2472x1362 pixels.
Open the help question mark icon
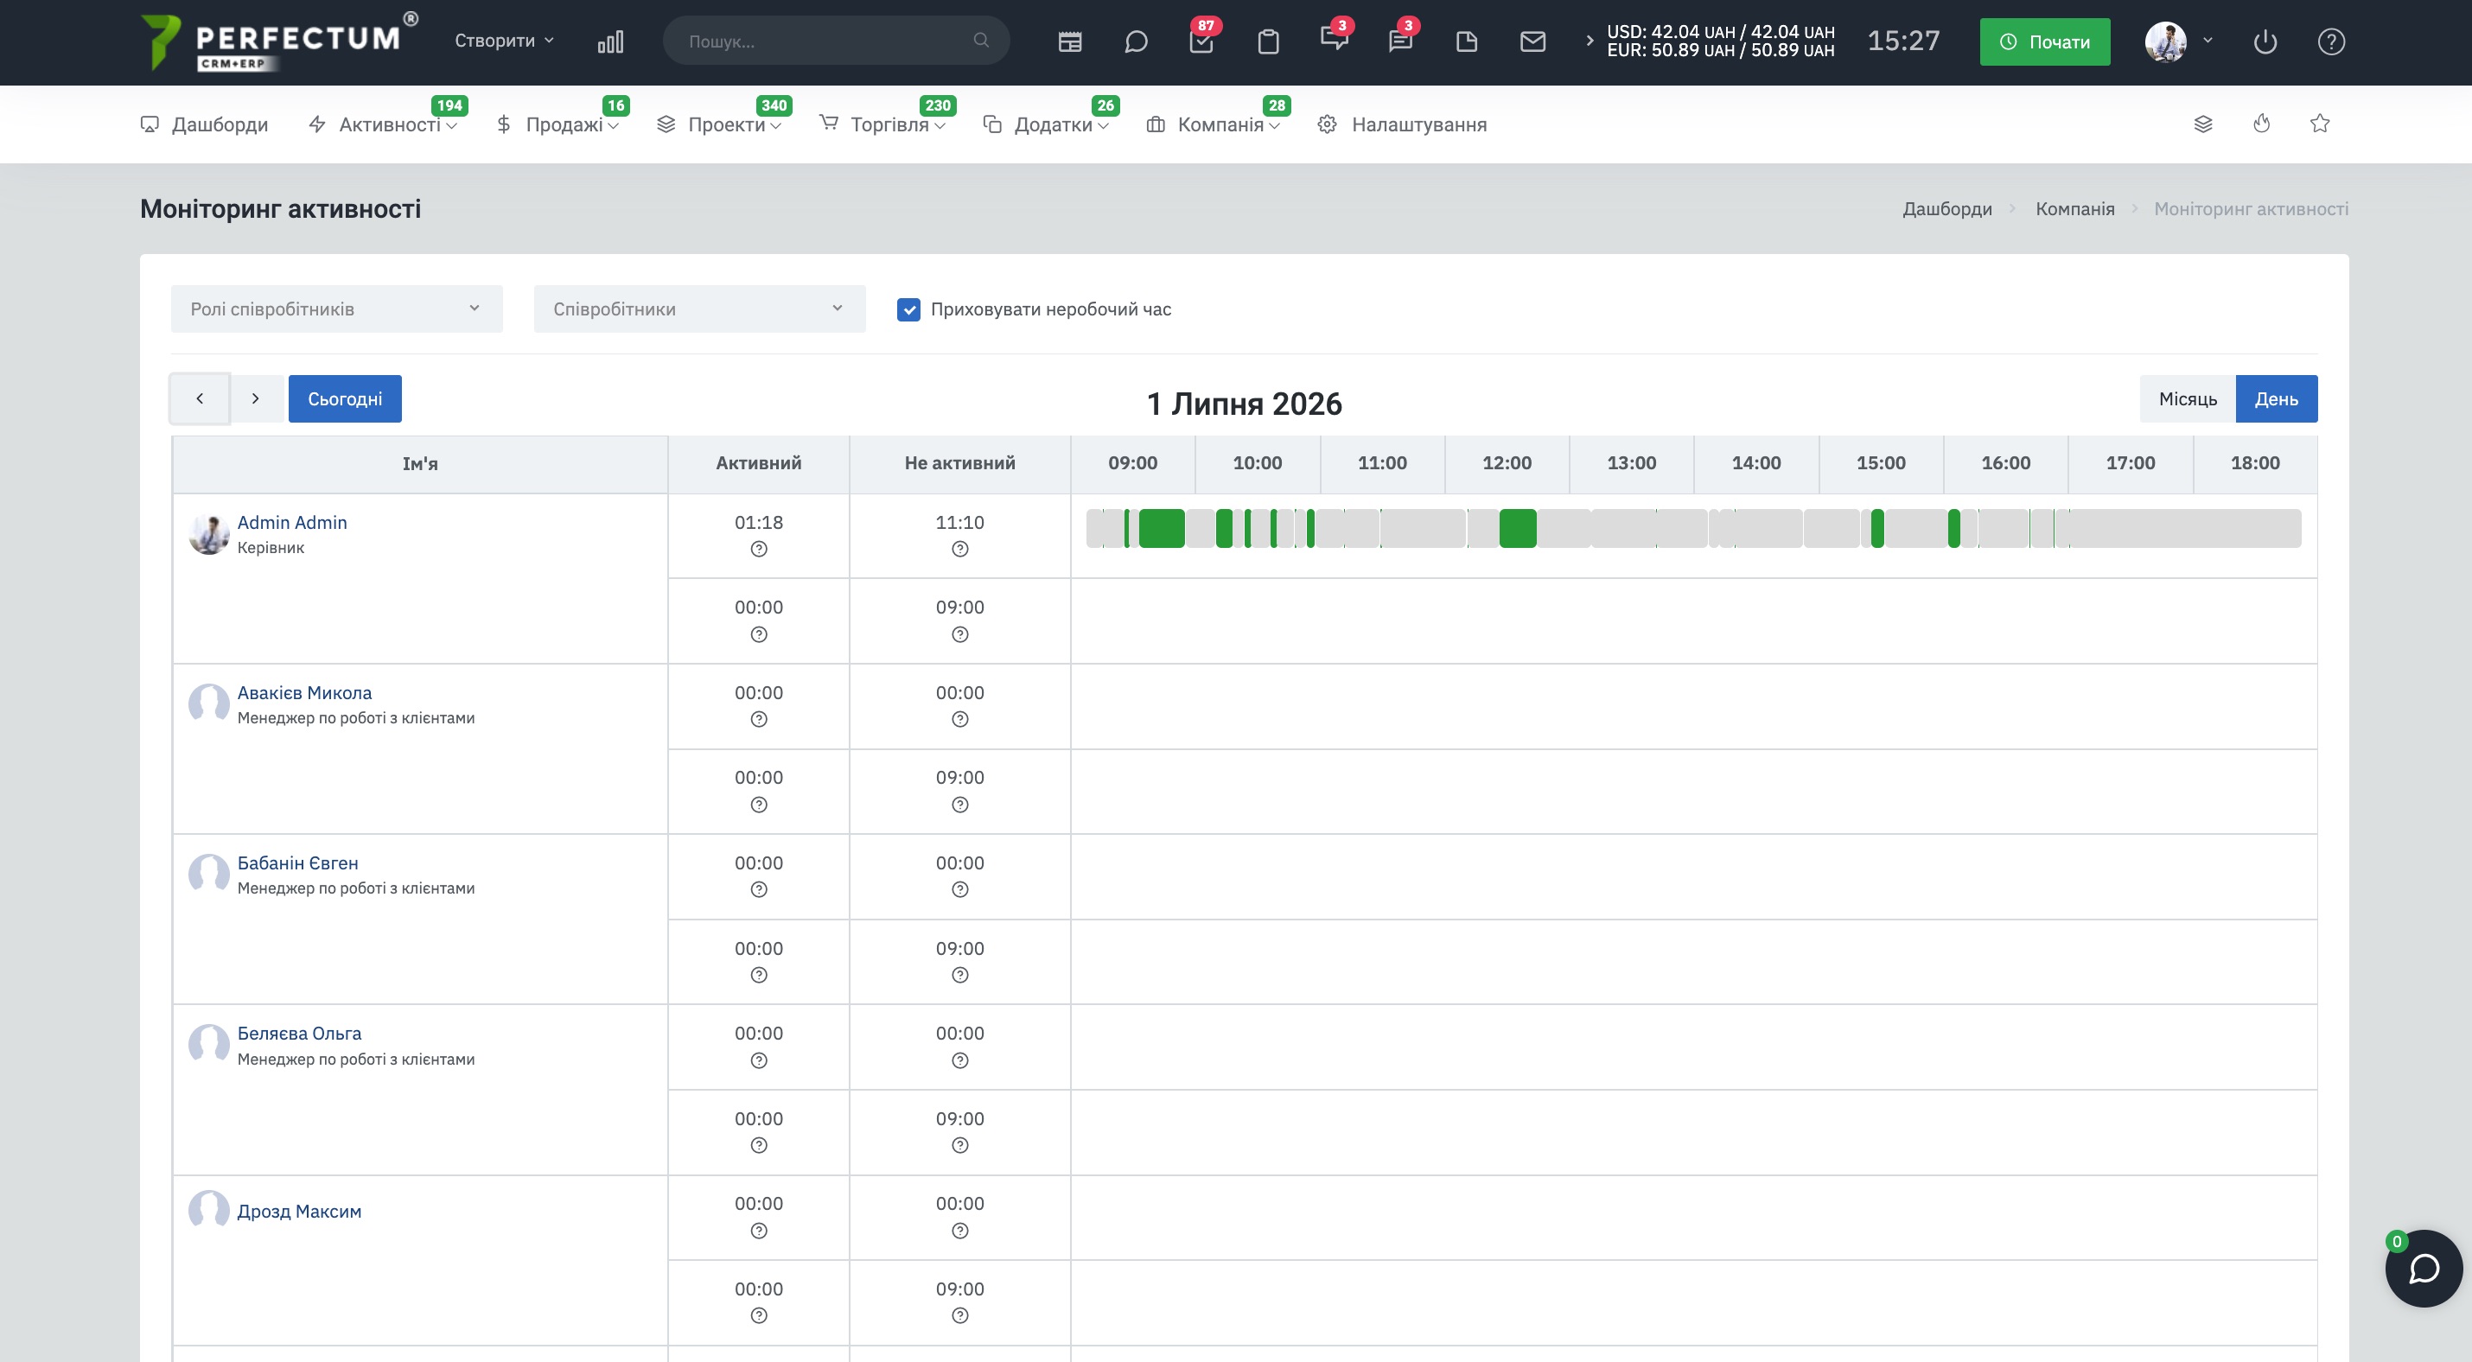[2331, 41]
